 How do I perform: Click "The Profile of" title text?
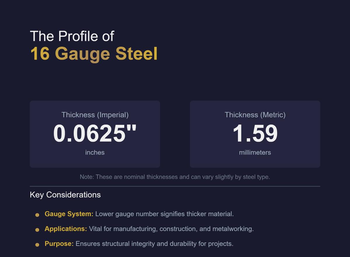pos(72,36)
